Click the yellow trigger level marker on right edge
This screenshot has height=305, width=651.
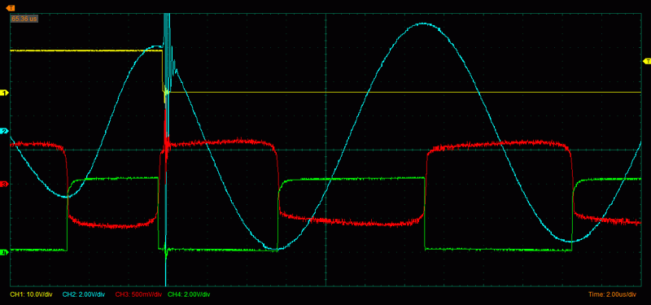[646, 62]
